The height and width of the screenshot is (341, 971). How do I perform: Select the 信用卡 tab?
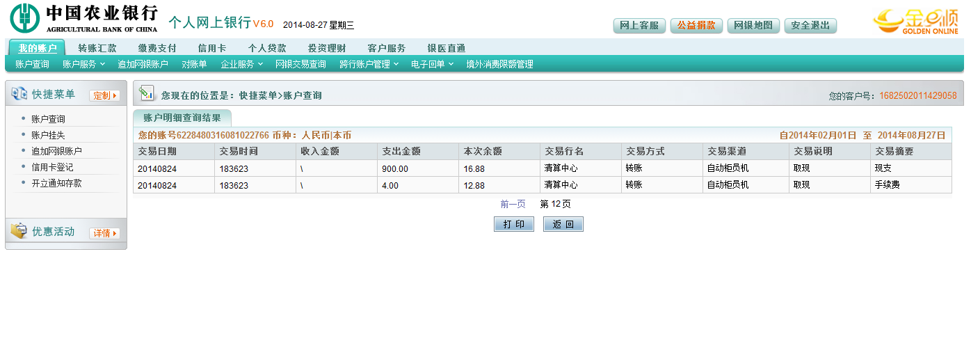212,48
